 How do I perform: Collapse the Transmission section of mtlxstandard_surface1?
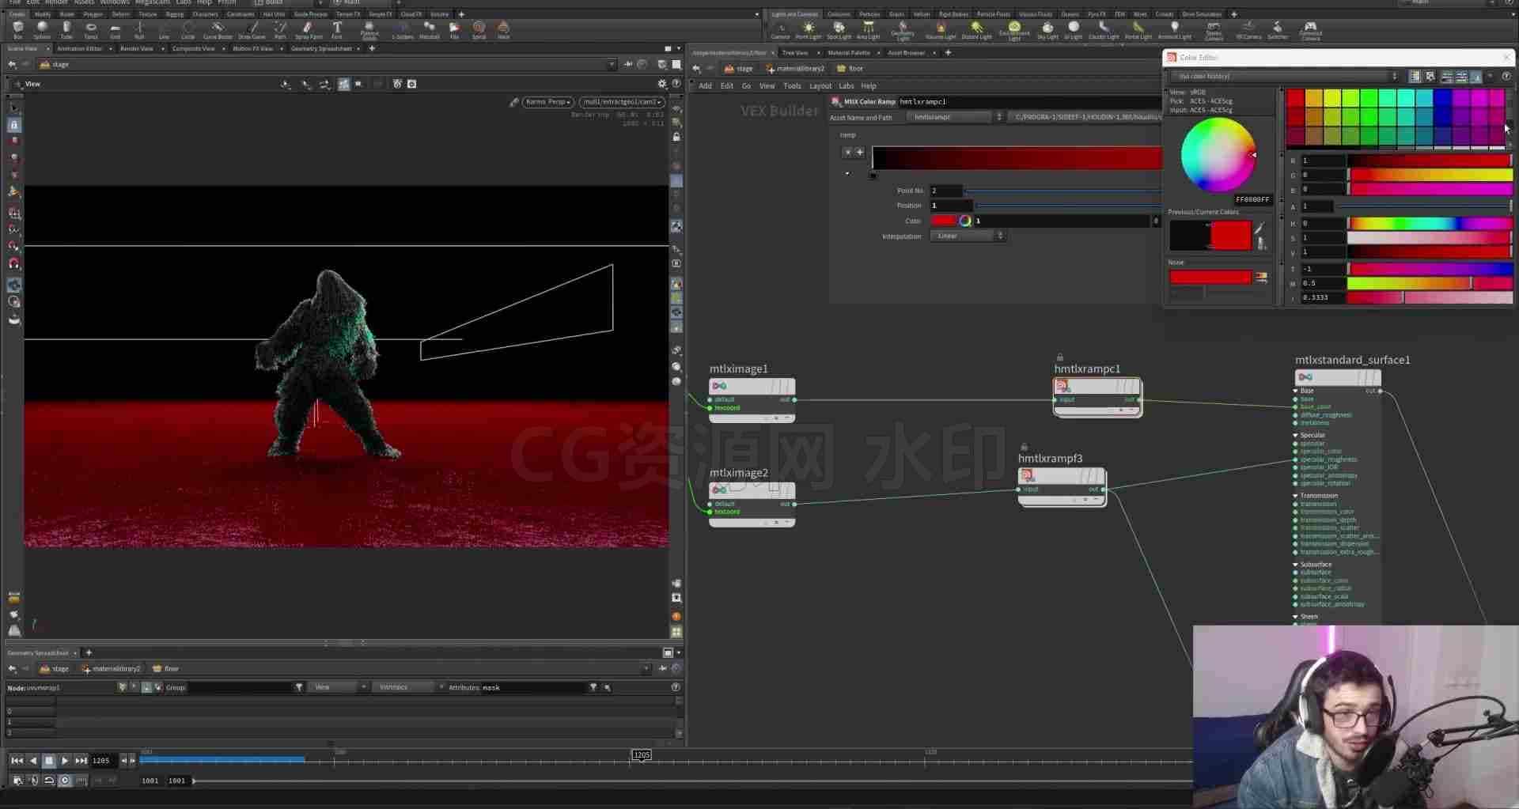click(1295, 496)
